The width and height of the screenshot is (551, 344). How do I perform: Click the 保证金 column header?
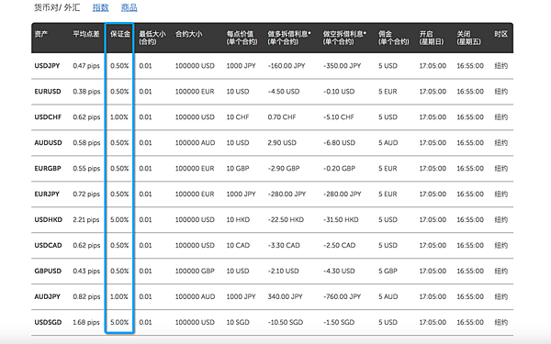(x=120, y=34)
